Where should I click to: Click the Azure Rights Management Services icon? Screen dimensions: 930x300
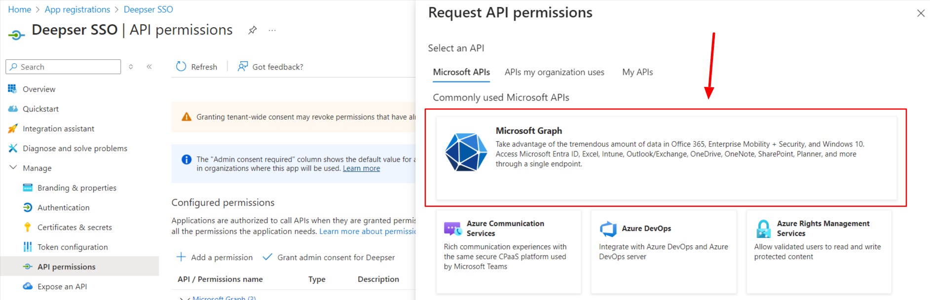(763, 228)
